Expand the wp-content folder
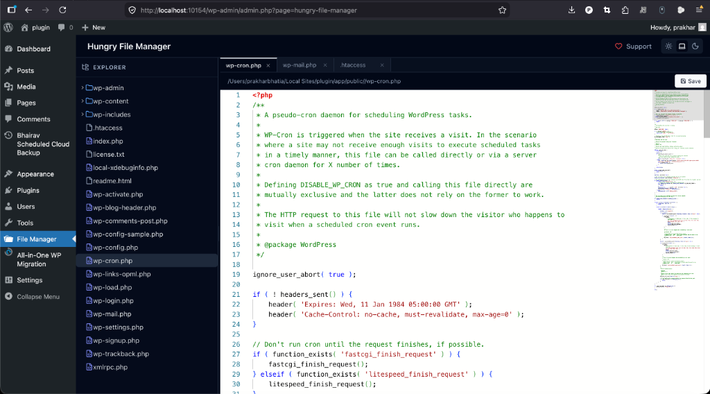Image resolution: width=710 pixels, height=394 pixels. pos(110,101)
